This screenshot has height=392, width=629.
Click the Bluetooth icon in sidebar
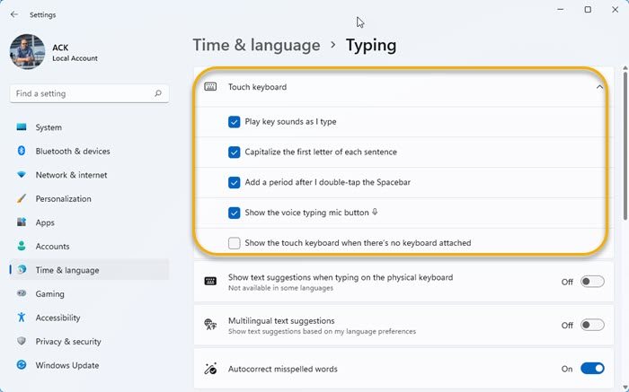point(22,151)
